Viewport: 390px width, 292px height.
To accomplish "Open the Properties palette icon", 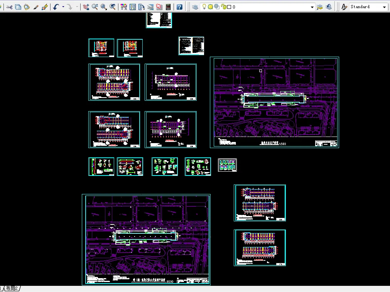I will (123, 7).
